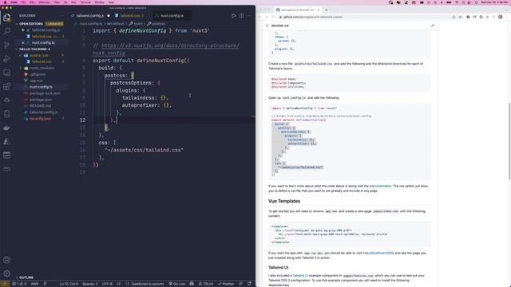Open tsconfig.json in the file tree
This screenshot has height=287, width=511.
click(40, 119)
